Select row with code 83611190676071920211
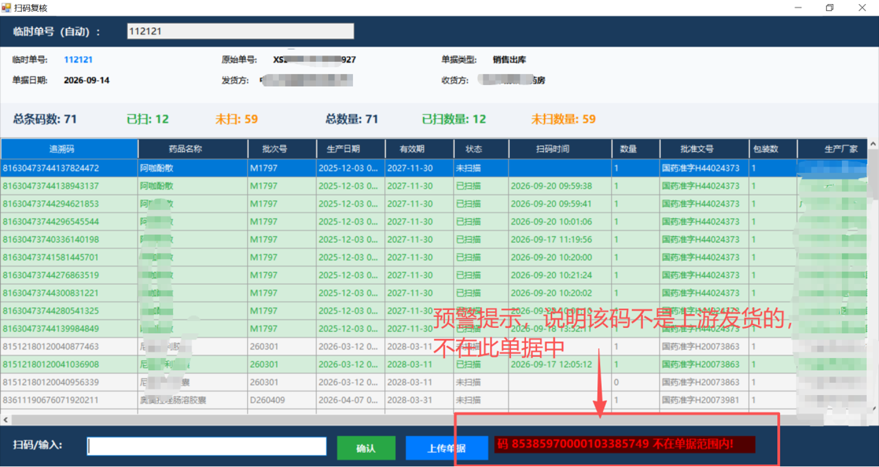The image size is (879, 467). pos(434,400)
